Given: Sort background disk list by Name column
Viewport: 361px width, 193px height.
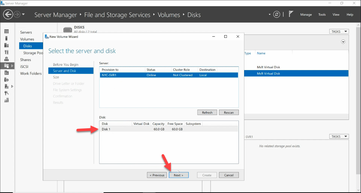Looking at the screenshot, I should [261, 53].
